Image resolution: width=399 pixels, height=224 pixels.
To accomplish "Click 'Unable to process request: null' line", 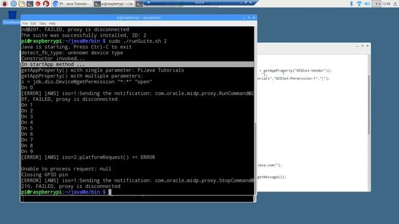I will click(x=66, y=169).
